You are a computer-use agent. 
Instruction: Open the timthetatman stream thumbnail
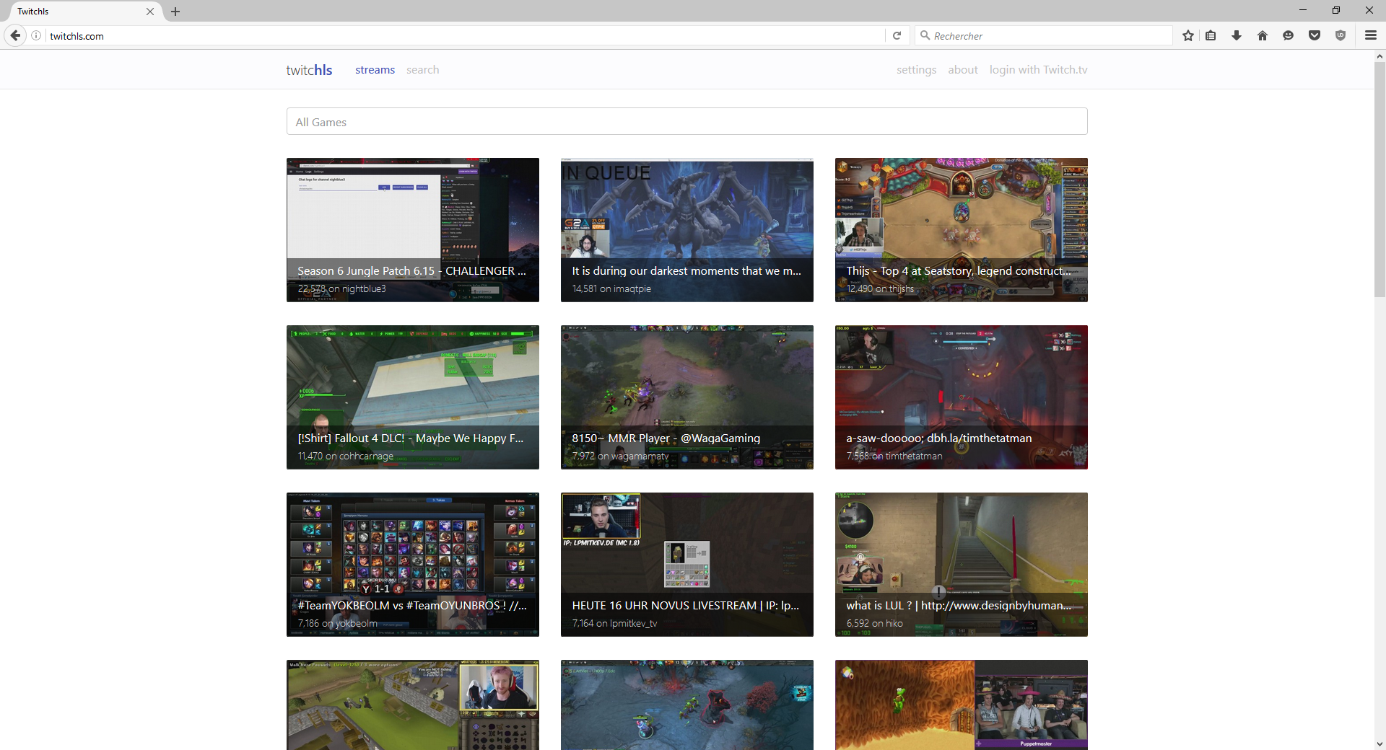961,397
